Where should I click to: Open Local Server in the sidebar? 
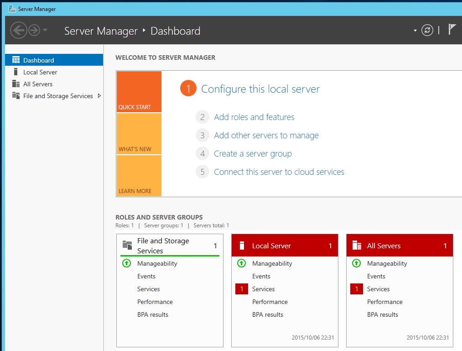point(54,72)
